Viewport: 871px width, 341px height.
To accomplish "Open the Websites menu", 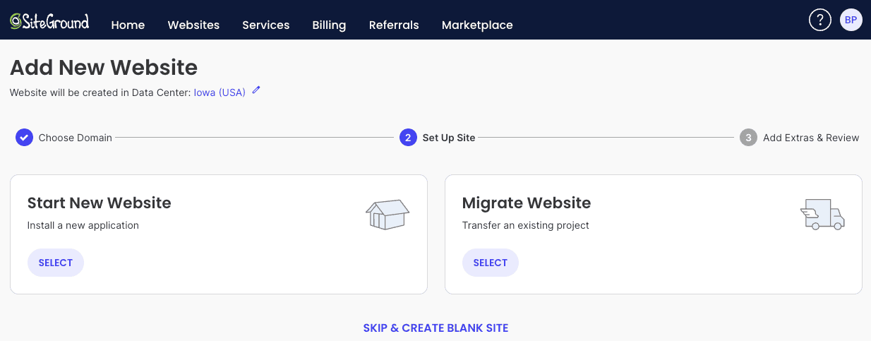I will click(x=193, y=25).
